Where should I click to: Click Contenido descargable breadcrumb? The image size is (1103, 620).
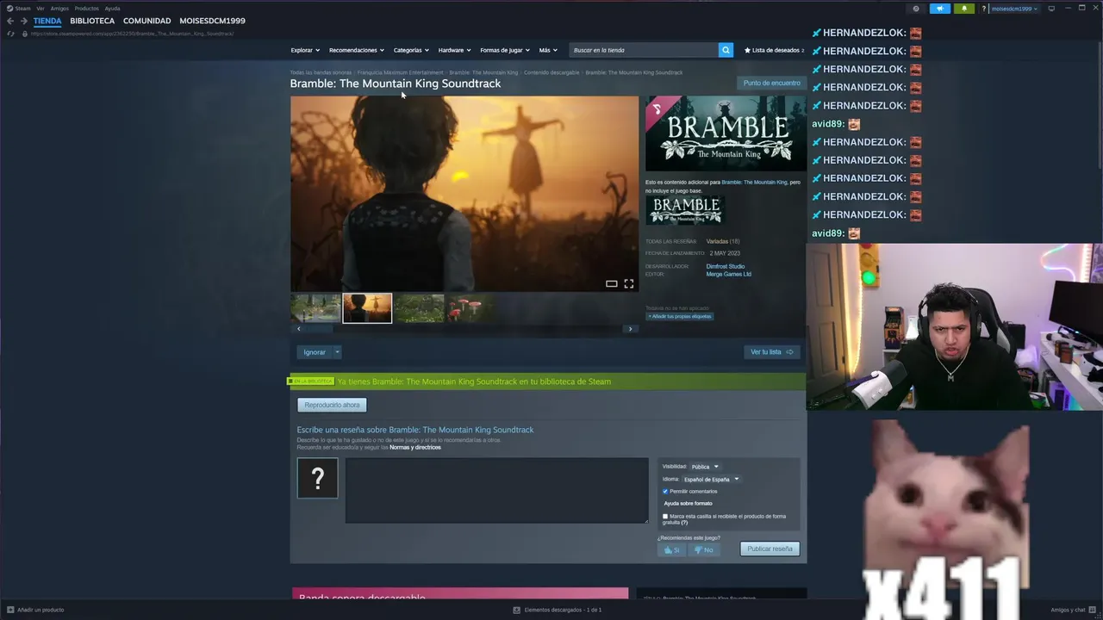pyautogui.click(x=551, y=72)
